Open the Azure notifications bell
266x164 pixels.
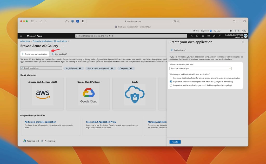[x=203, y=36]
